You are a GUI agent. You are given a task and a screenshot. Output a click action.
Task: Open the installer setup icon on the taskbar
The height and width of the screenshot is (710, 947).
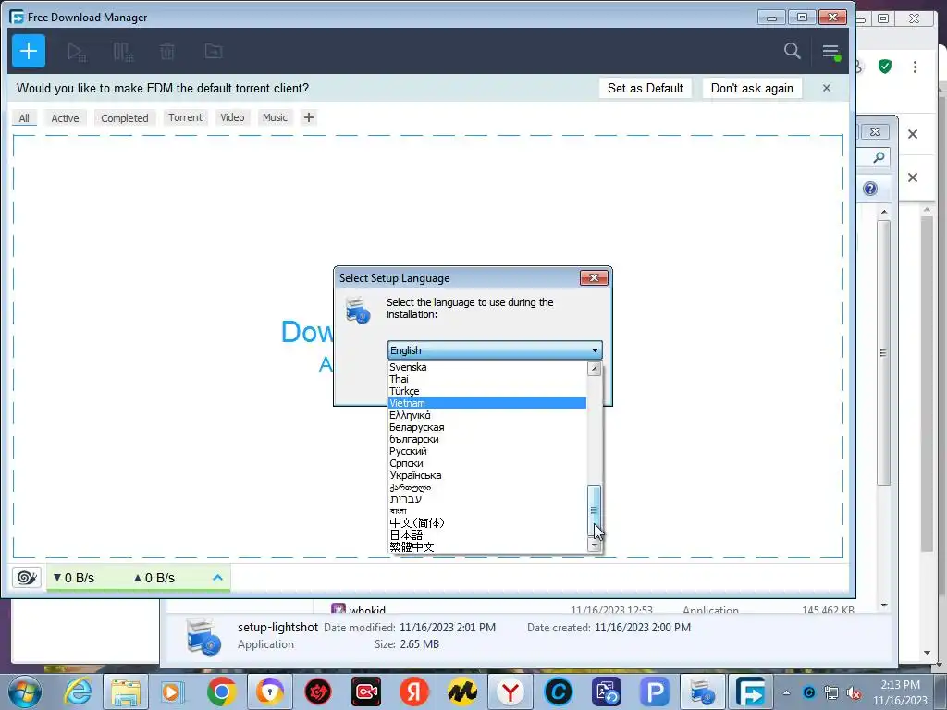[703, 692]
